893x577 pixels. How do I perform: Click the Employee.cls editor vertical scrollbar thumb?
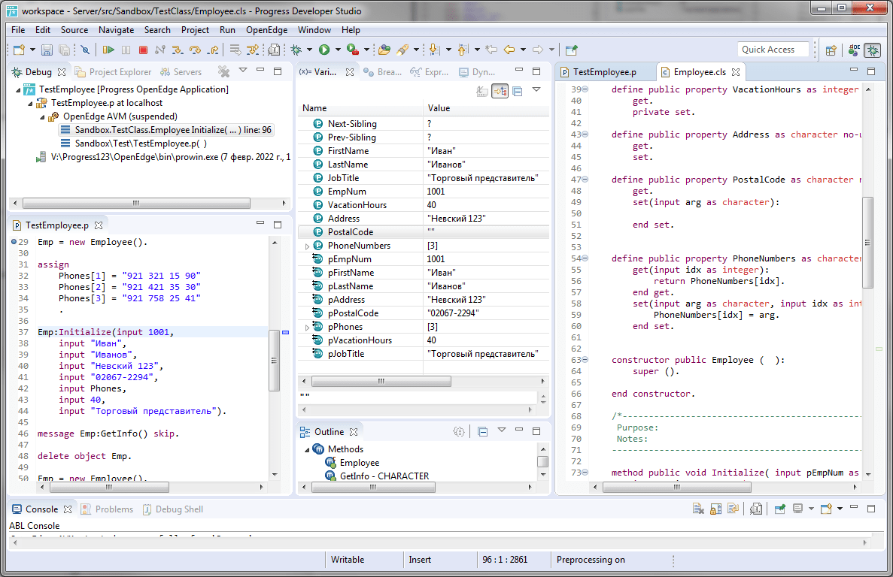(x=868, y=242)
